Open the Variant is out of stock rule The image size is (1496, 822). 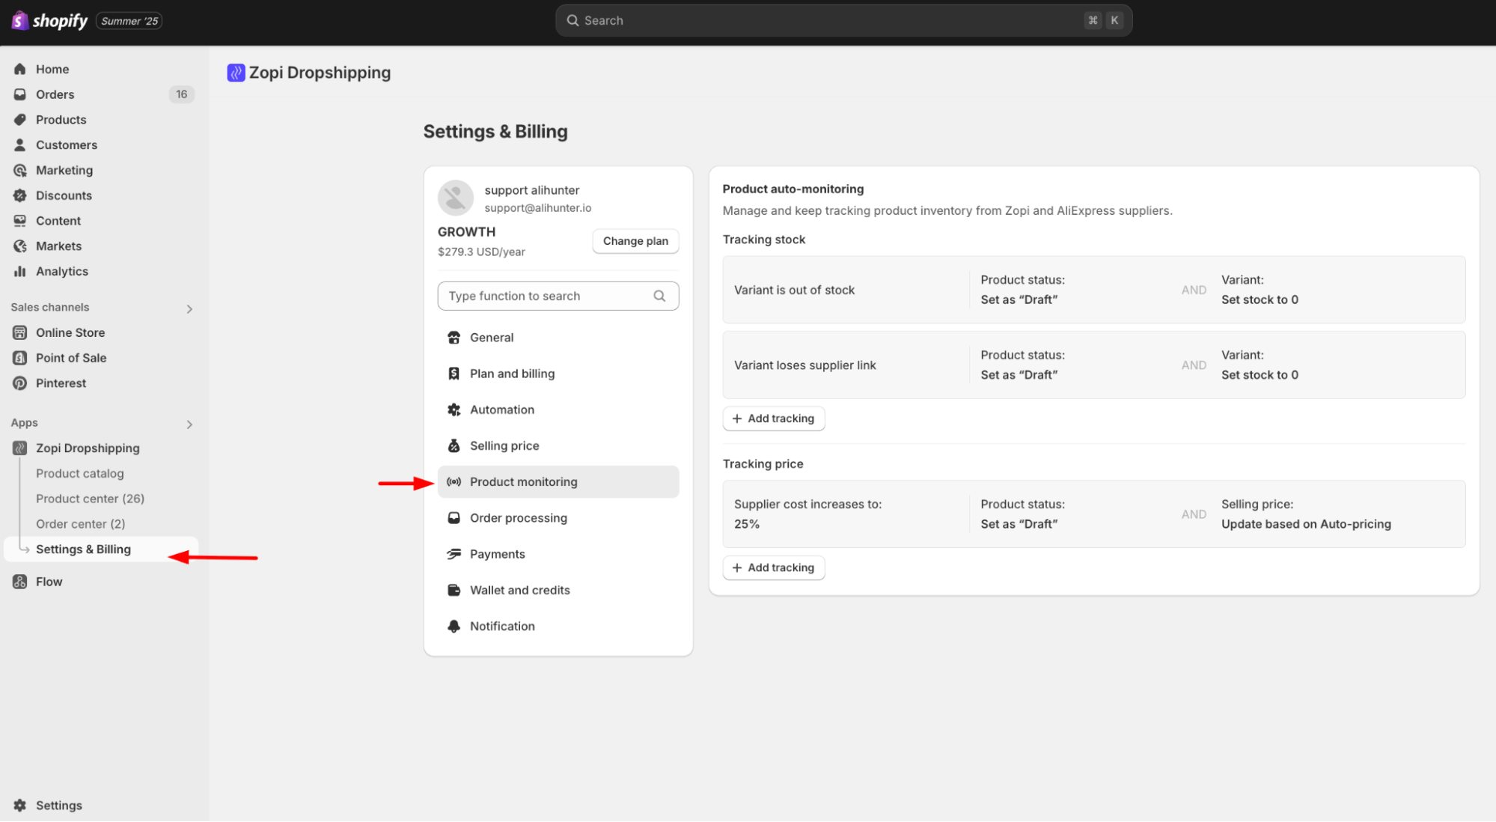coord(1093,290)
